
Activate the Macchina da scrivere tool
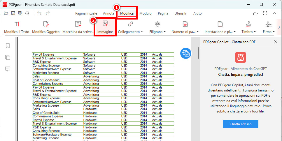(x=78, y=27)
